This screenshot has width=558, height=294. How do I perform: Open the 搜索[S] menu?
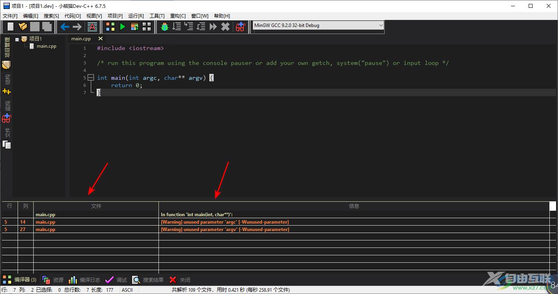[52, 16]
